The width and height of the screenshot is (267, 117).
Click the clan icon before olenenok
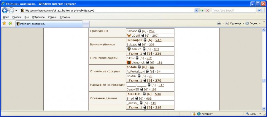129,62
